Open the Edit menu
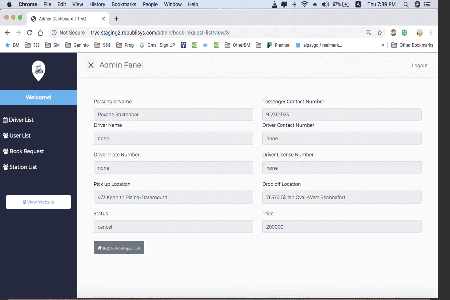Image resolution: width=450 pixels, height=300 pixels. pyautogui.click(x=62, y=4)
